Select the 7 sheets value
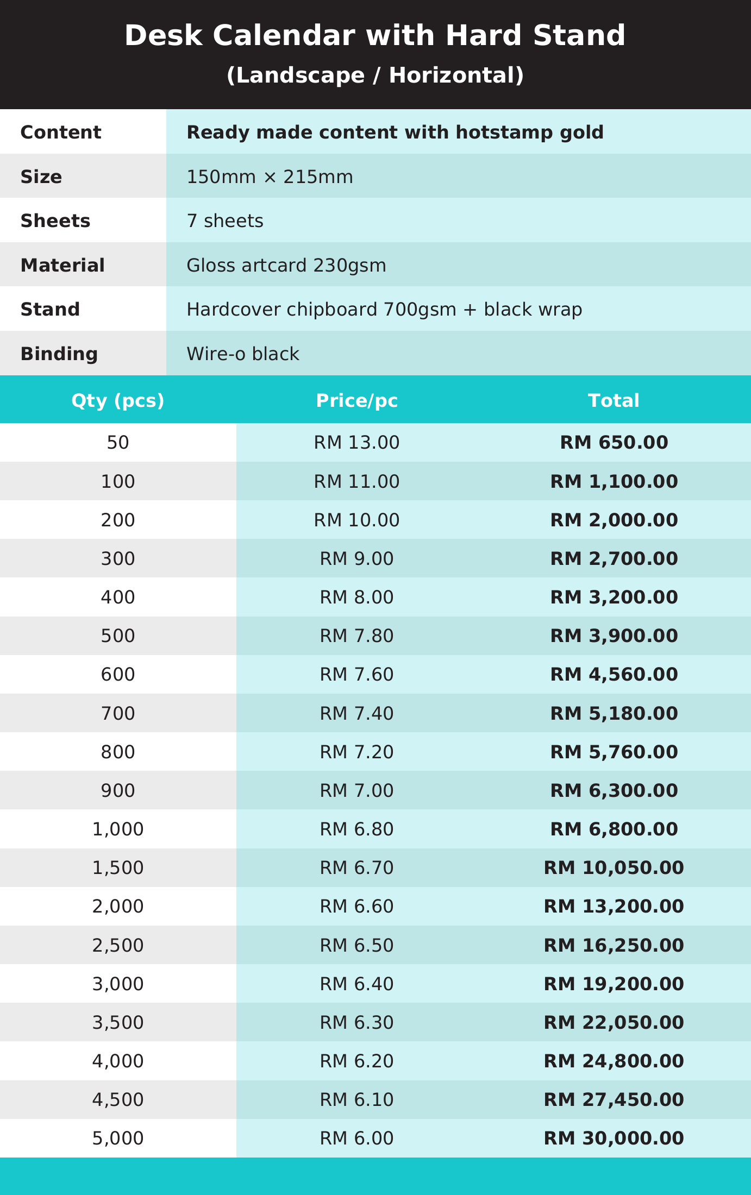This screenshot has height=1195, width=751. (x=225, y=221)
